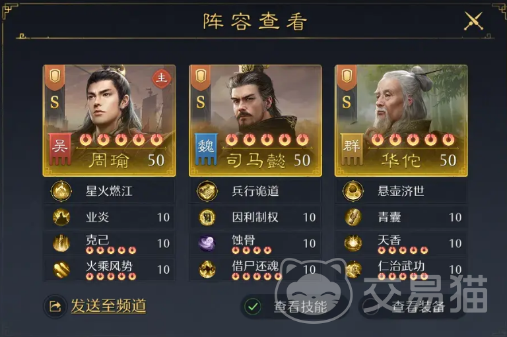Open the 周瑜 general portrait card
The width and height of the screenshot is (507, 337).
(x=110, y=121)
